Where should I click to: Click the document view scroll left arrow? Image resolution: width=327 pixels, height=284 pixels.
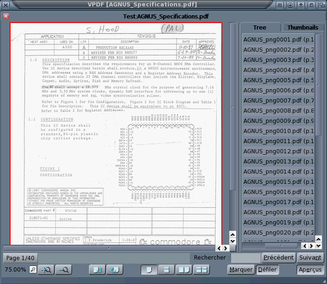coord(219,248)
